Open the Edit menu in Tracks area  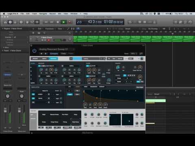(x=40, y=29)
